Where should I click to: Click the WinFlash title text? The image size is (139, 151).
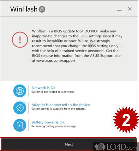click(24, 9)
